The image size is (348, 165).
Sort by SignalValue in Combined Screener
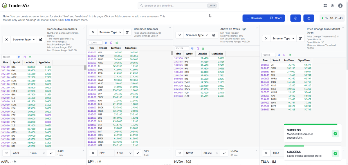click(131, 48)
